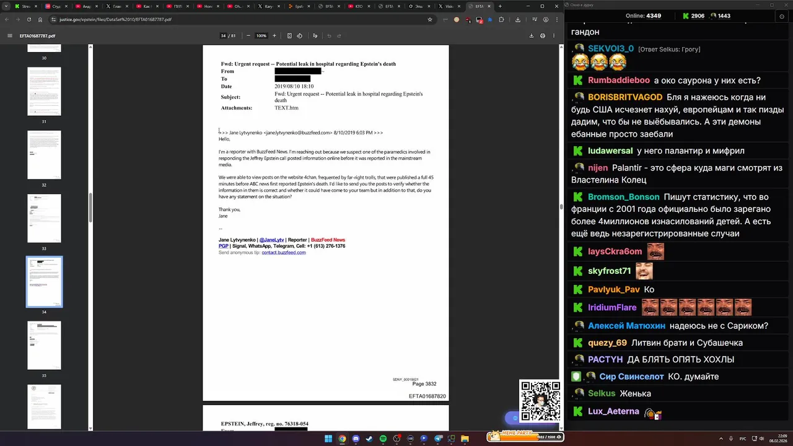Viewport: 793px width, 446px height.
Task: Select the highlighted page 34 thumbnail
Action: point(44,282)
